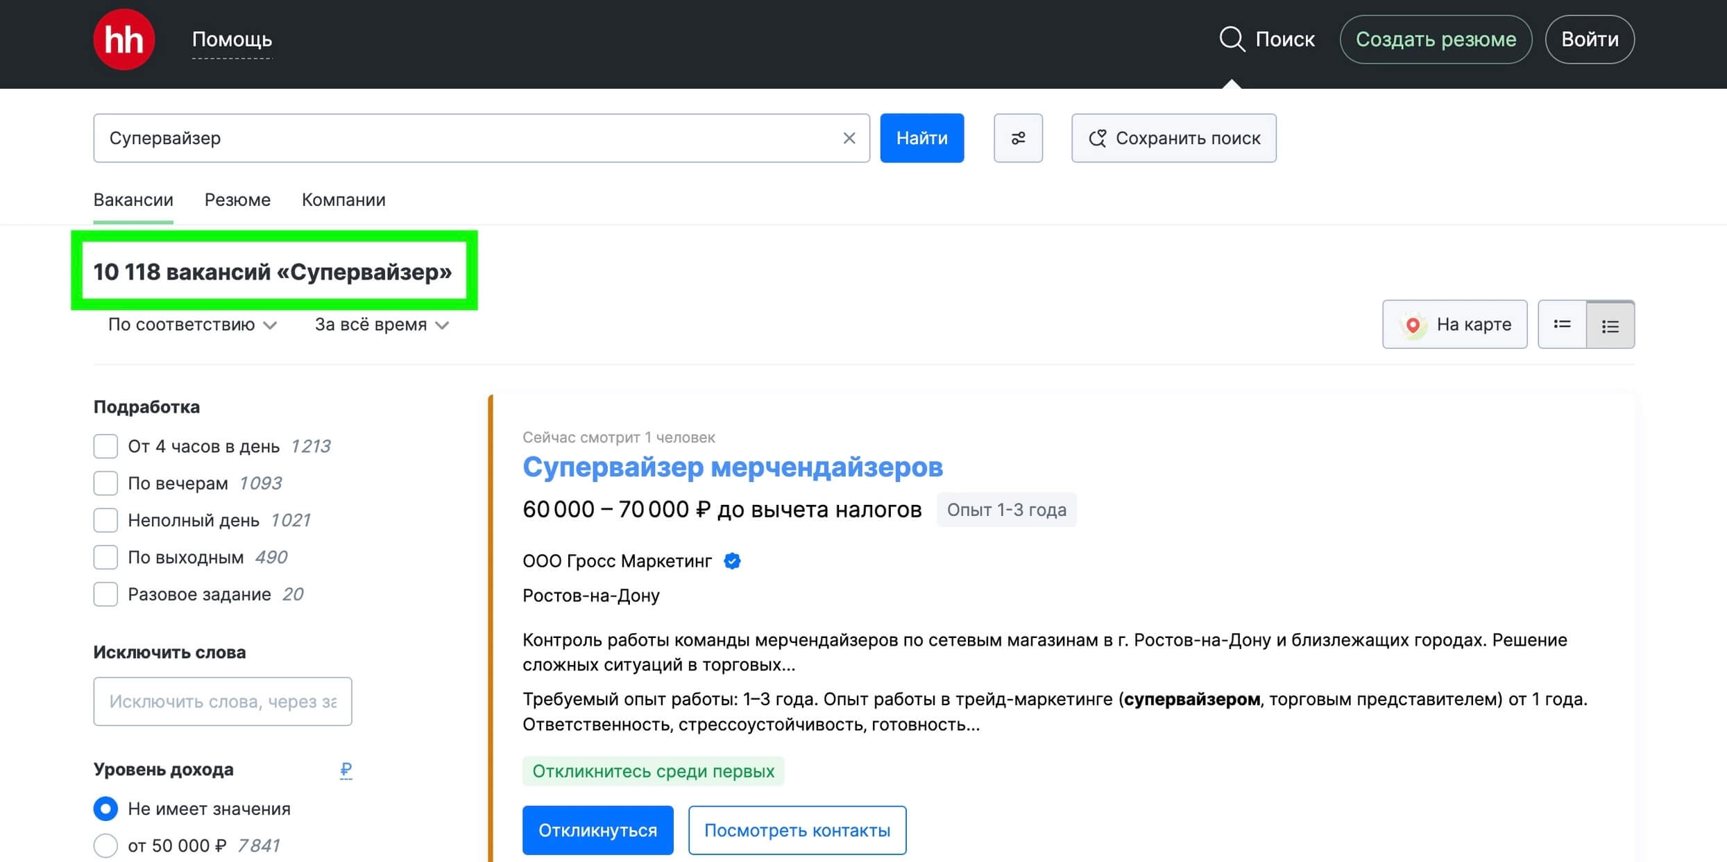
Task: Change currency via ruble sign icon
Action: [x=346, y=770]
